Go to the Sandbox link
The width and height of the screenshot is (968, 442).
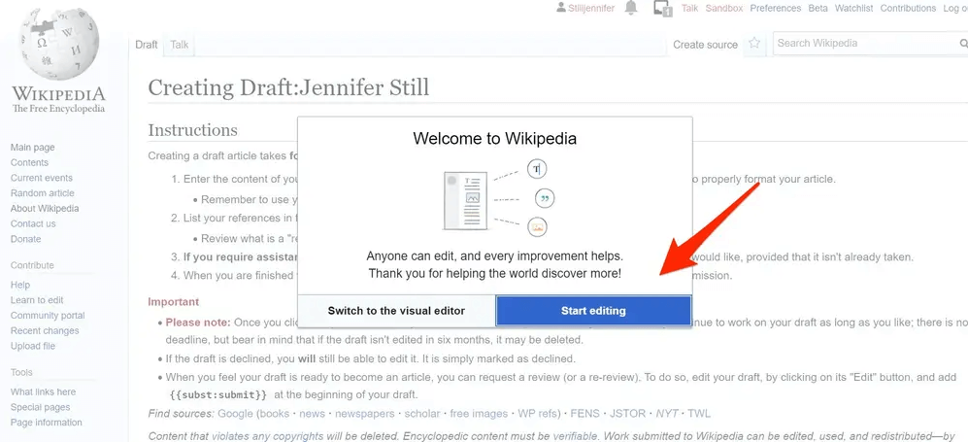click(x=723, y=9)
